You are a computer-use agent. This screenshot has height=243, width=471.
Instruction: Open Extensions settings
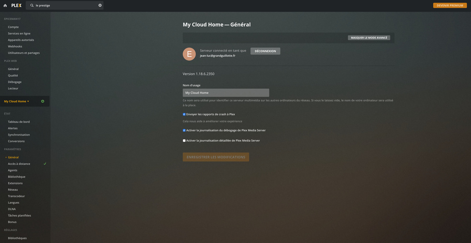[x=15, y=183]
